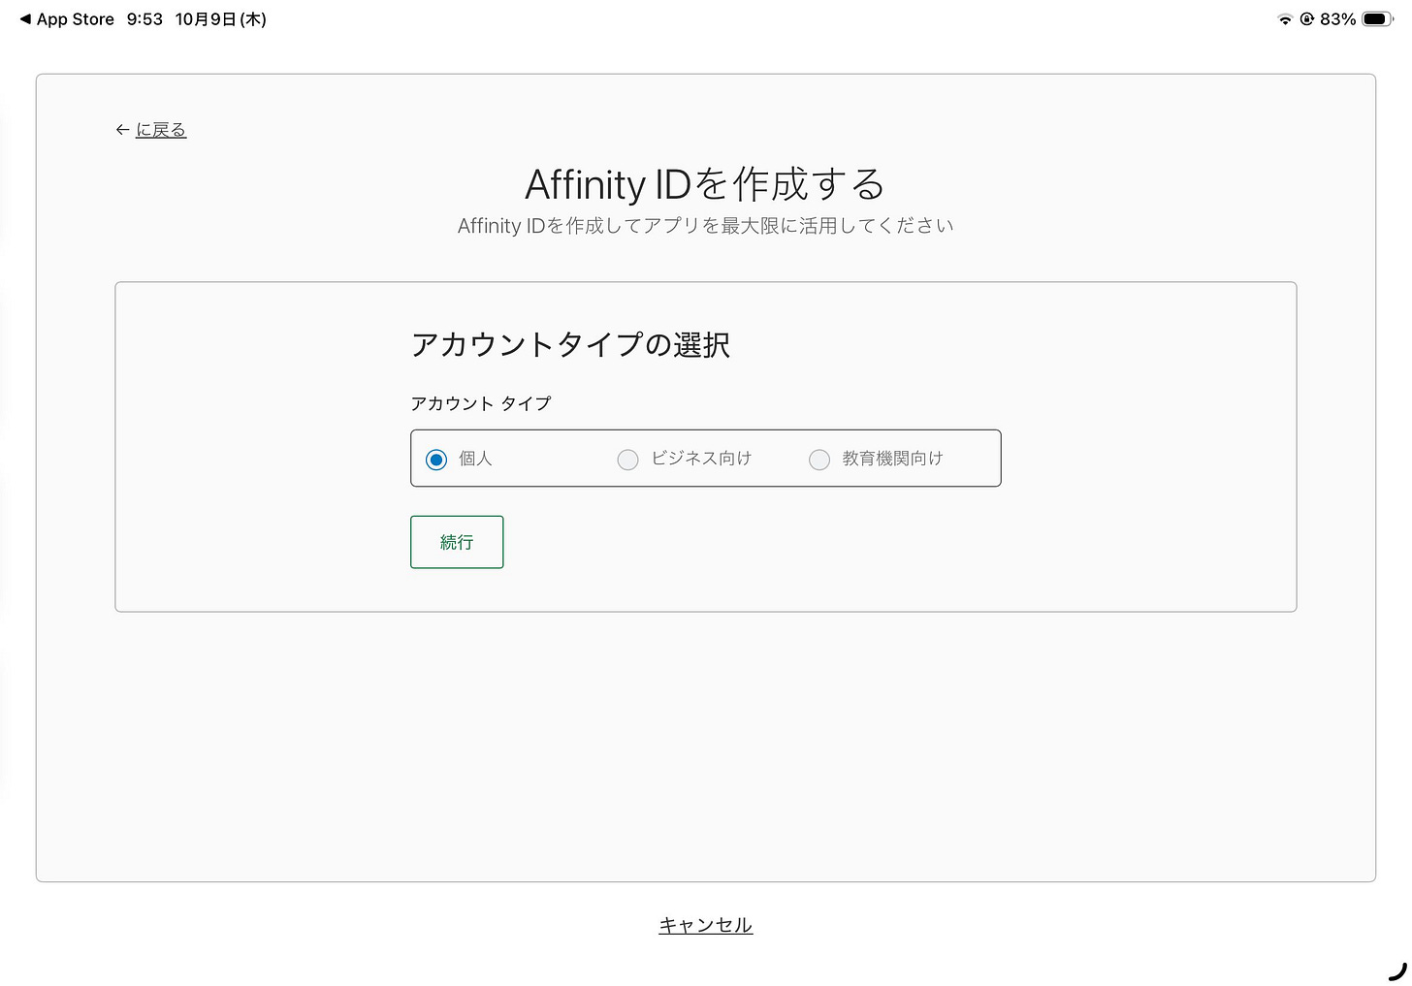Screen dimensions: 1412x986
Task: Select the 教育機関向け radio button
Action: coord(819,460)
